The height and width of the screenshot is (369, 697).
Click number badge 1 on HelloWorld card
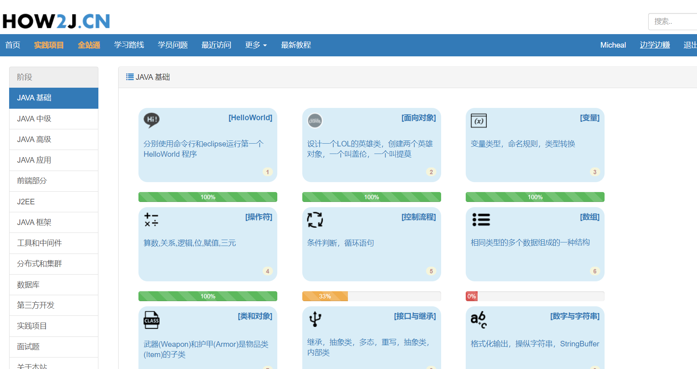(x=267, y=172)
